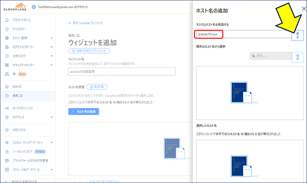Click the Cloudflare logo
Image resolution: width=307 pixels, height=183 pixels.
pos(15,7)
